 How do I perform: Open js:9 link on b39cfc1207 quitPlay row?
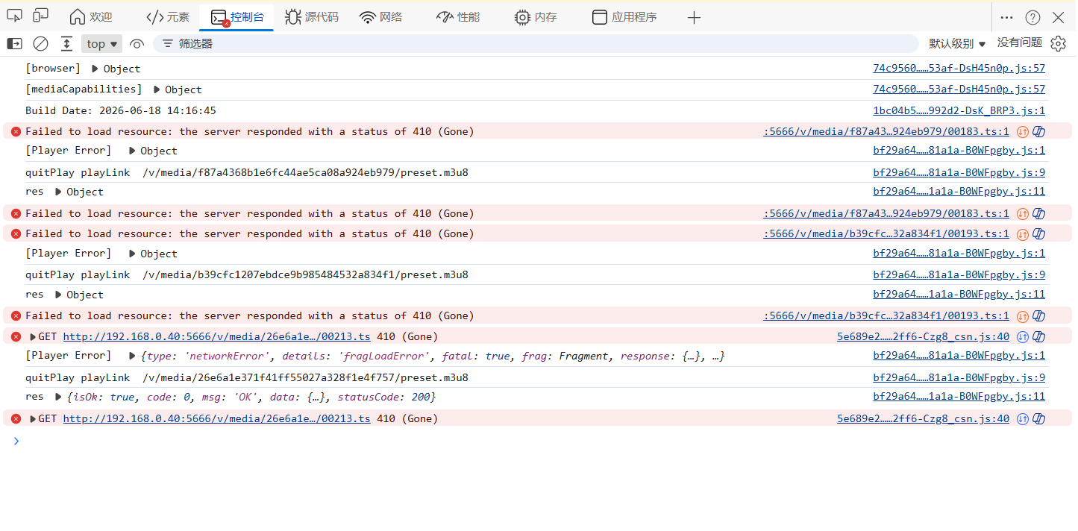(x=959, y=274)
